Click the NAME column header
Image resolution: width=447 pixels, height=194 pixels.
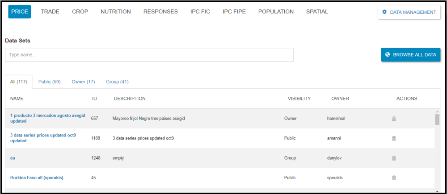pos(17,99)
